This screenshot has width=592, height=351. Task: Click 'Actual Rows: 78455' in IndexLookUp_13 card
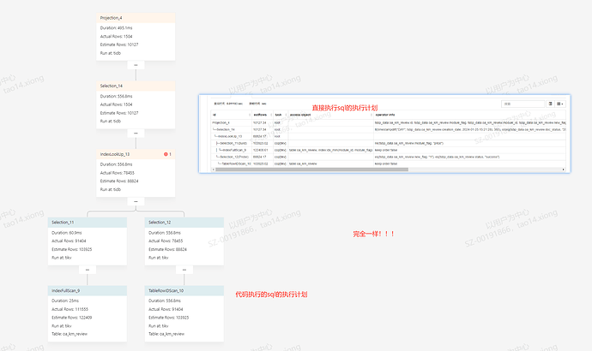click(117, 173)
